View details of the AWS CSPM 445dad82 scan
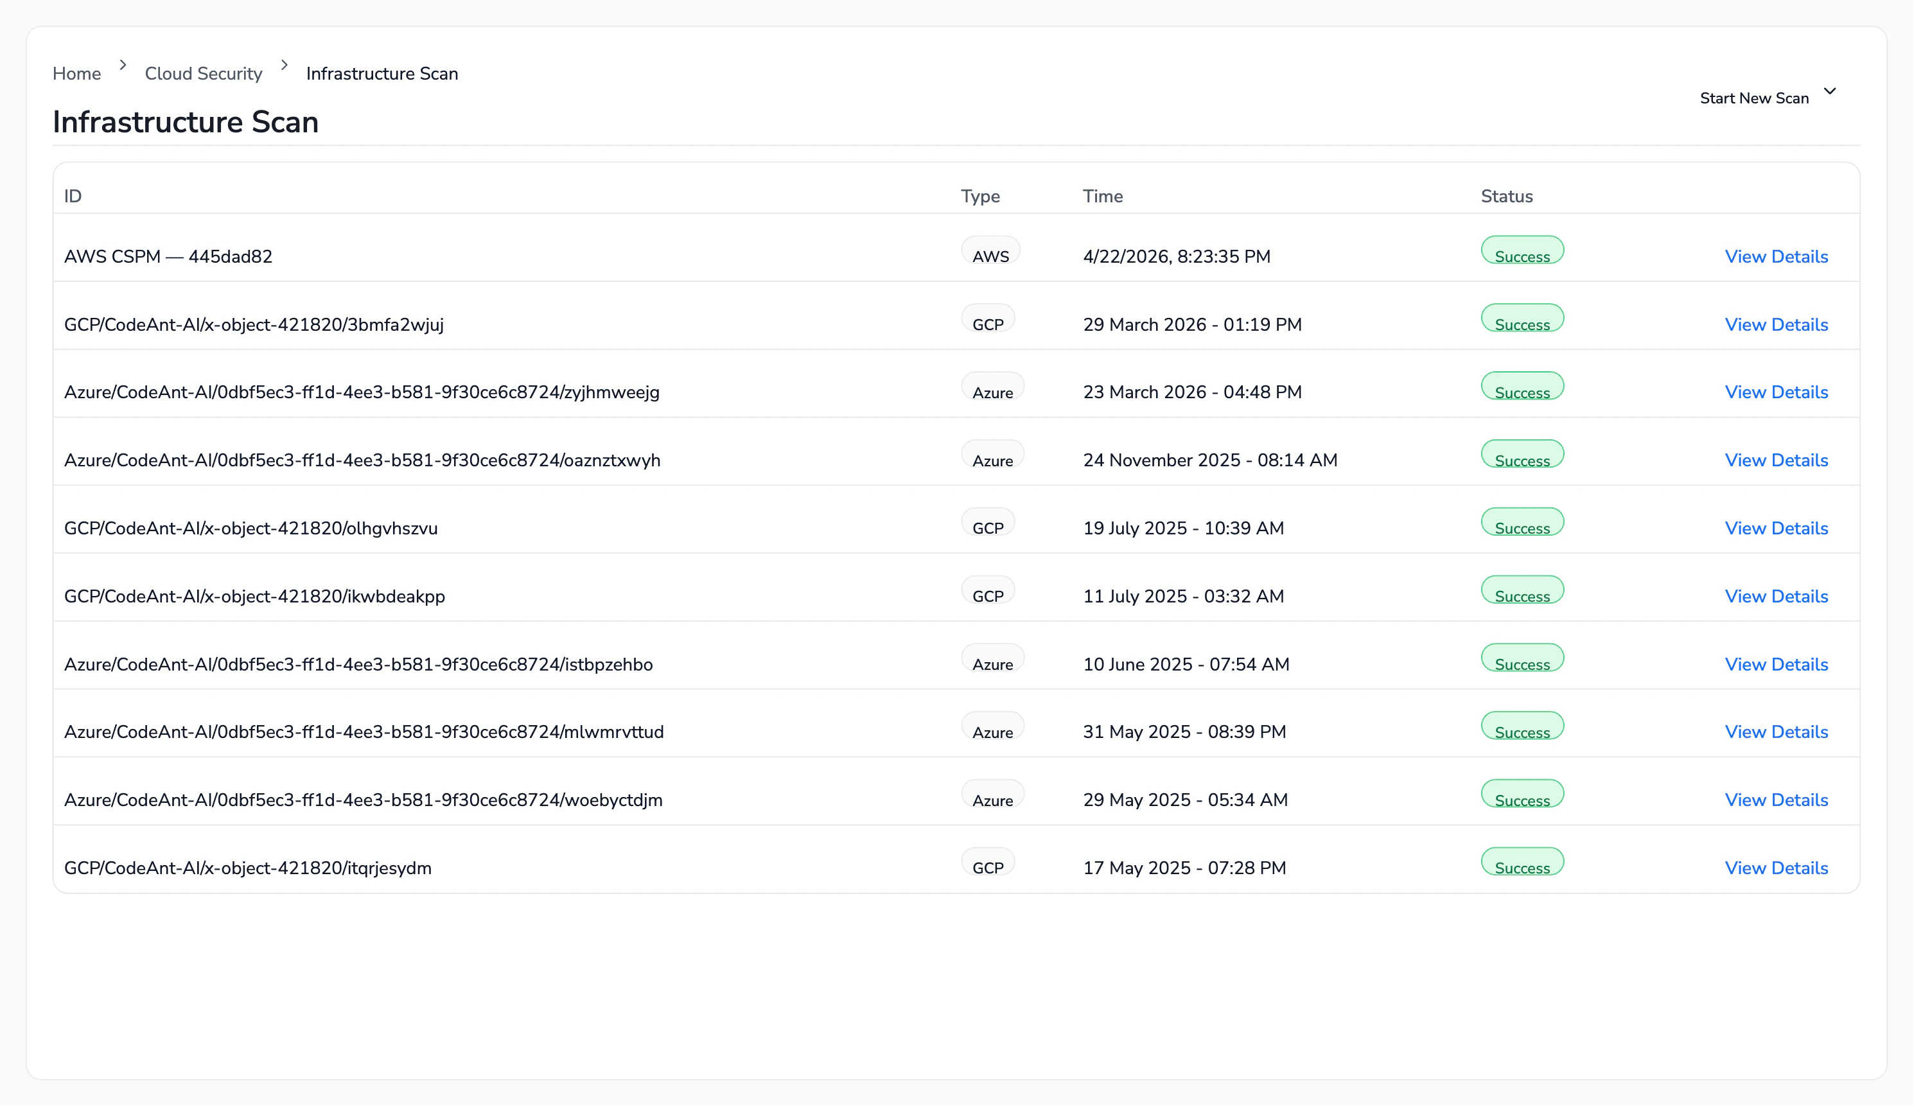Screen dimensions: 1914x1106 pyautogui.click(x=1777, y=256)
